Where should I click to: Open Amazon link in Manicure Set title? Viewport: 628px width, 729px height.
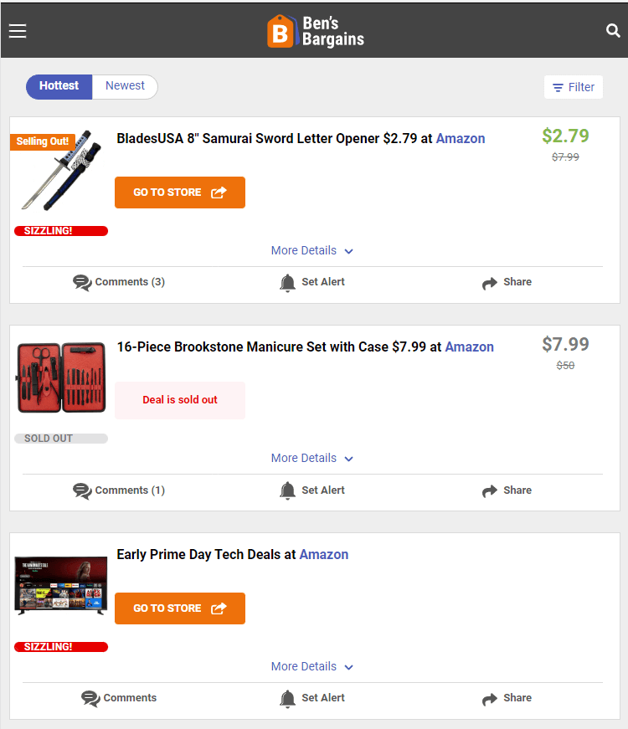click(x=469, y=347)
